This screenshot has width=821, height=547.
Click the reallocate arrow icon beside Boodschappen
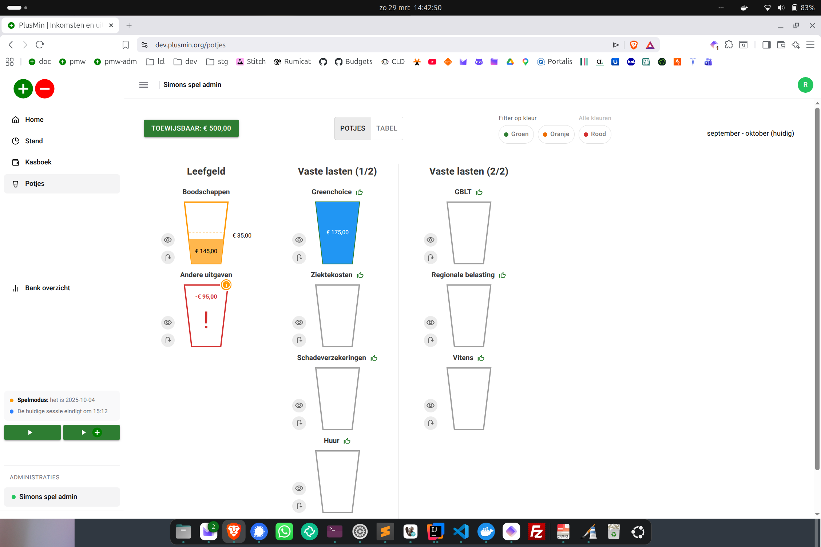(x=168, y=257)
